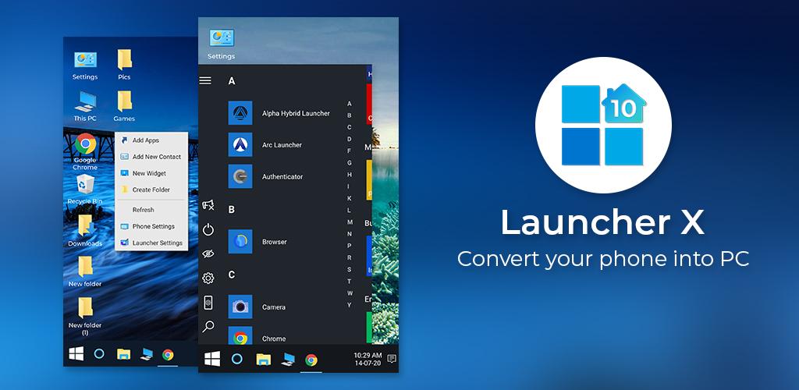Launch Alpha Hybrid Launcher app
Image resolution: width=799 pixels, height=390 pixels.
click(279, 113)
